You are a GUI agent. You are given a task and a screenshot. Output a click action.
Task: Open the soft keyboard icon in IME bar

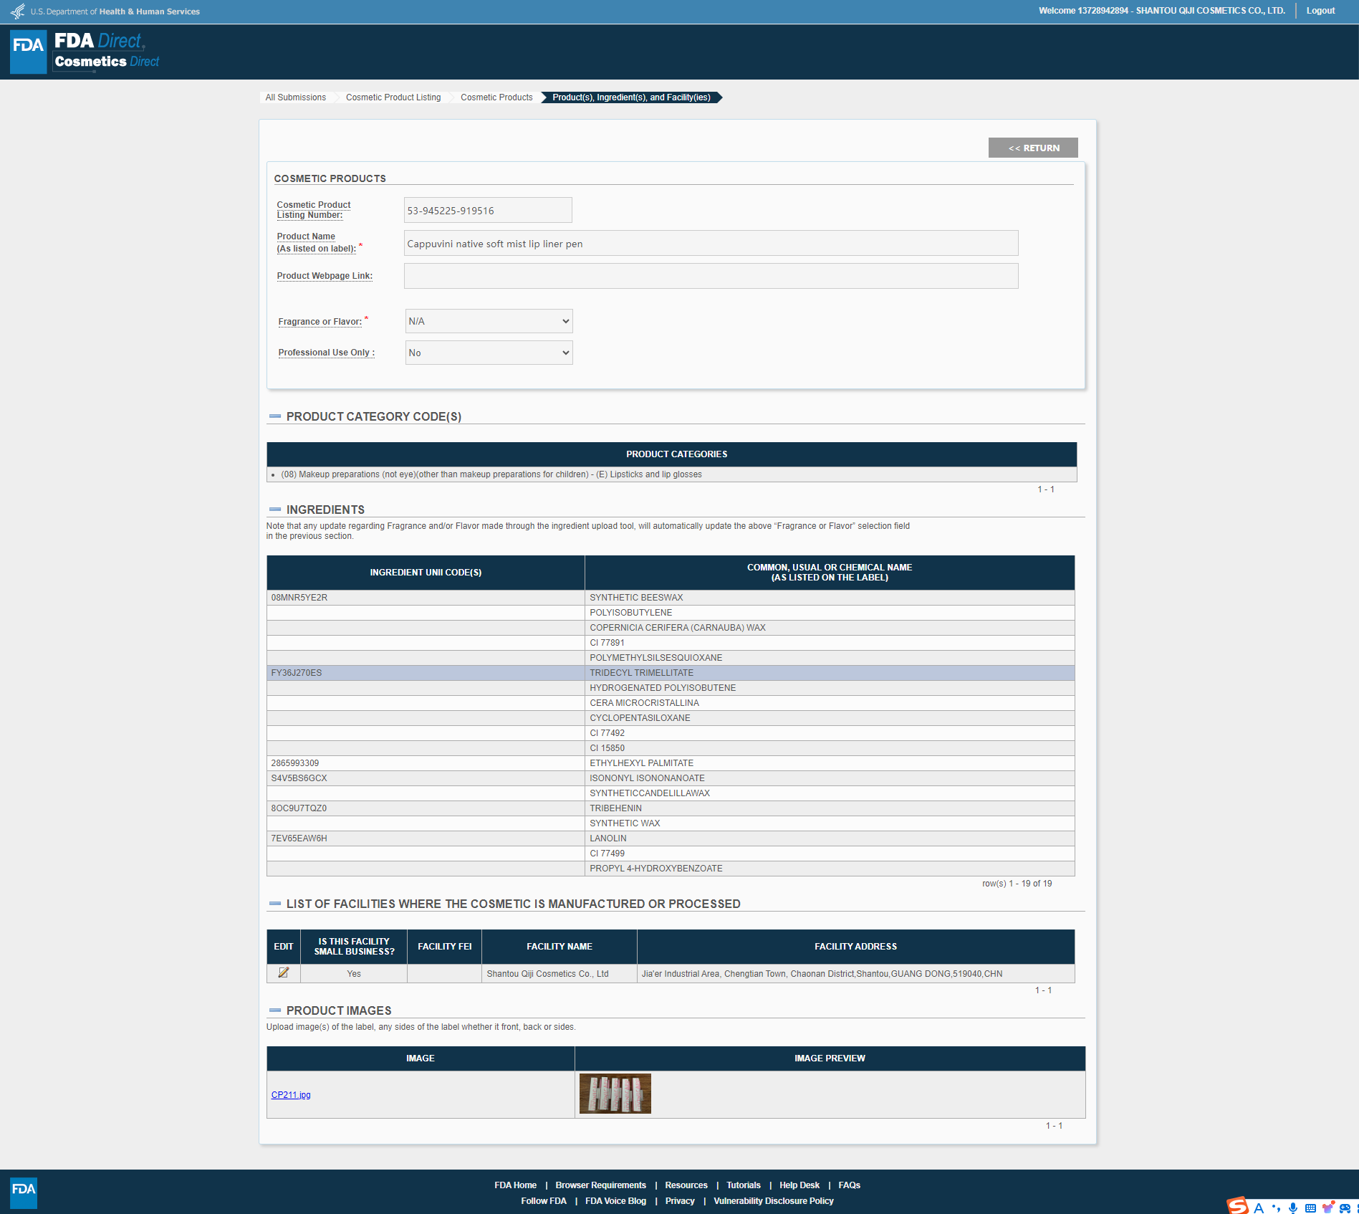[1310, 1208]
